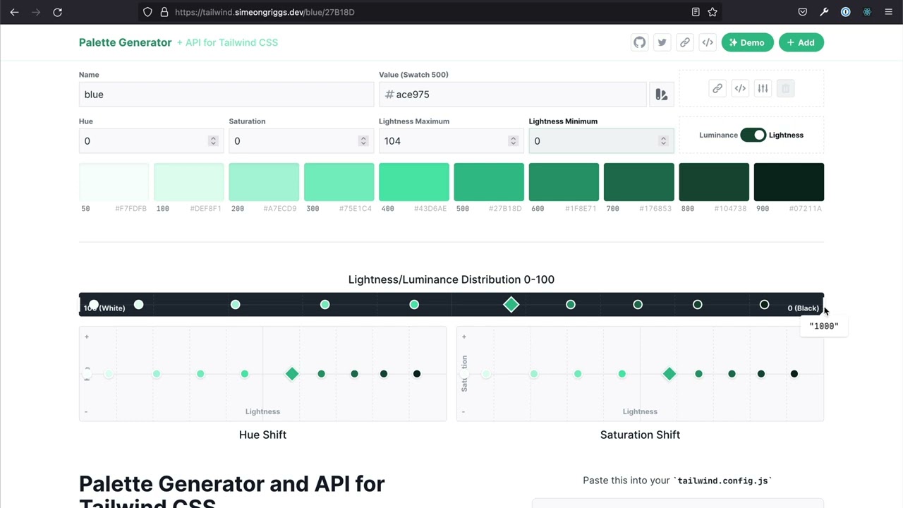Open the GitHub repository icon
Viewport: 903px width, 508px height.
(x=639, y=42)
